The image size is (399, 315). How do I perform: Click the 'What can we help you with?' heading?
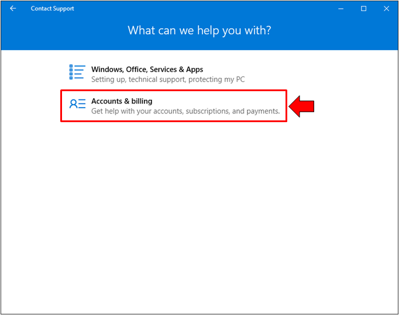199,30
